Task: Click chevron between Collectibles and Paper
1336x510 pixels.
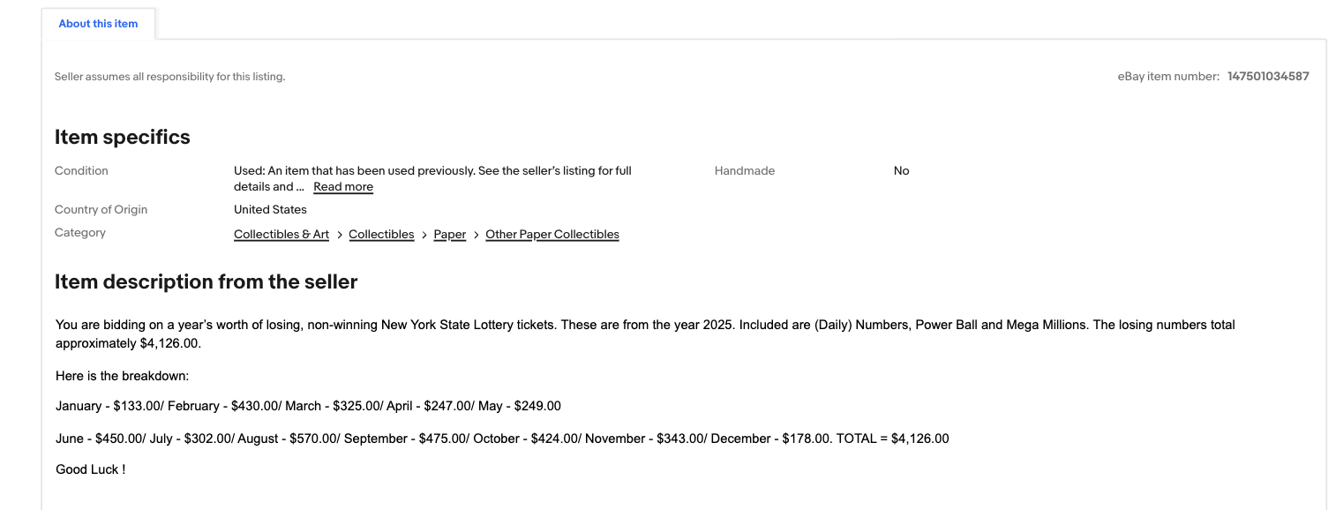Action: coord(424,235)
